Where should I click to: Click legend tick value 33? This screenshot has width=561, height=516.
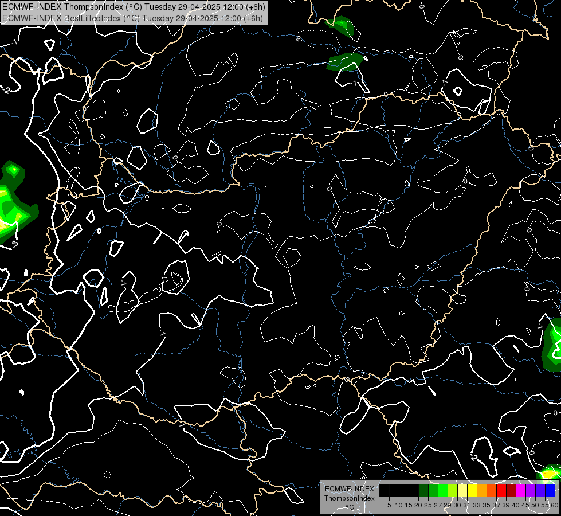coord(477,505)
